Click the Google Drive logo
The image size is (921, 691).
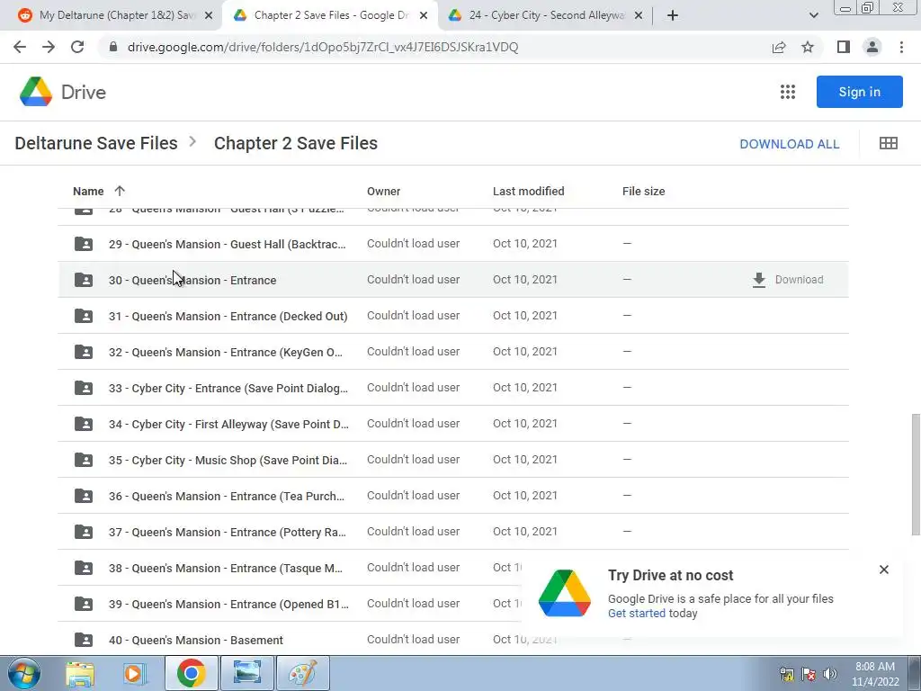(x=36, y=92)
